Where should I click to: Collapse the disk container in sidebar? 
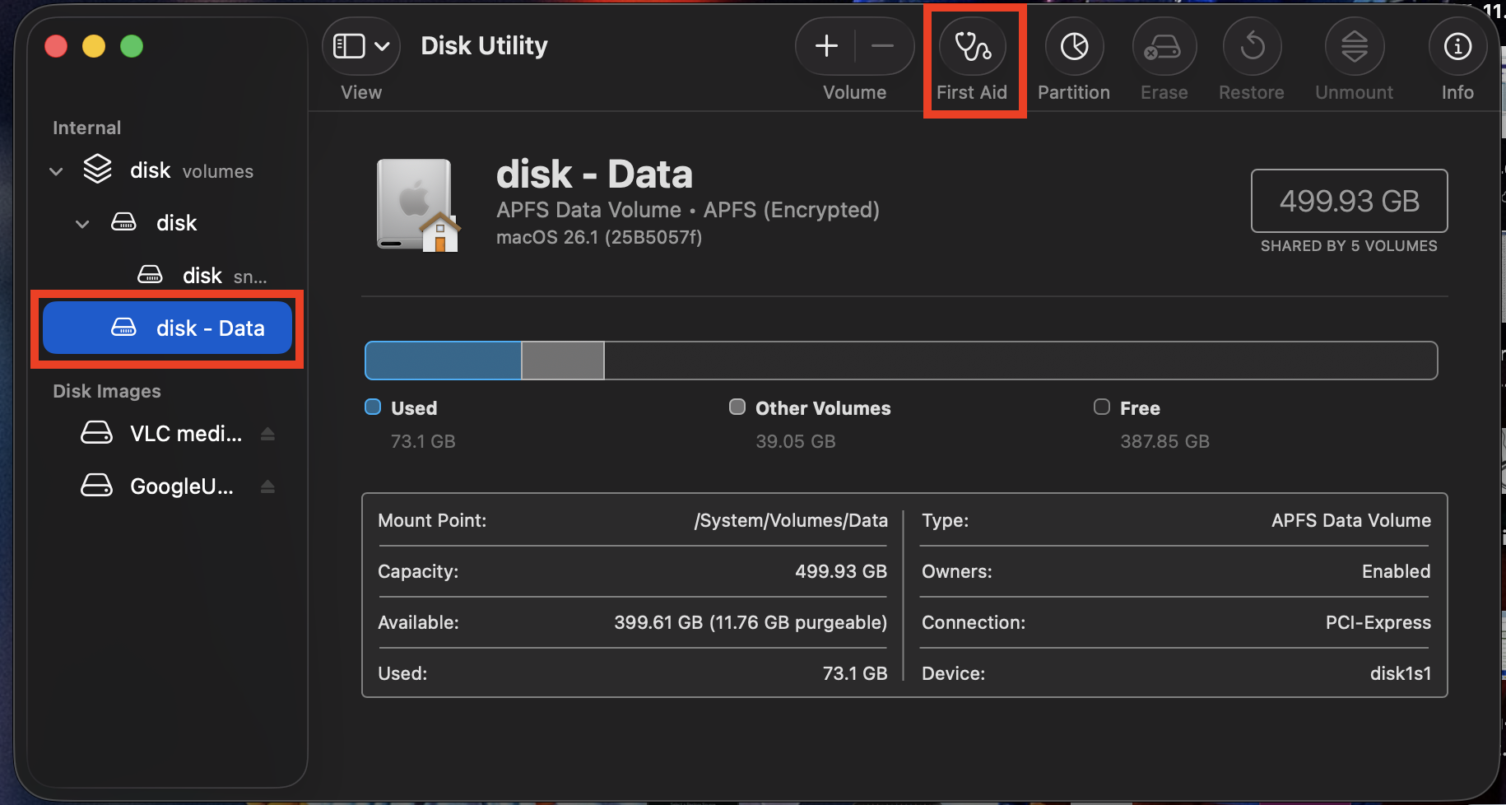(x=81, y=223)
